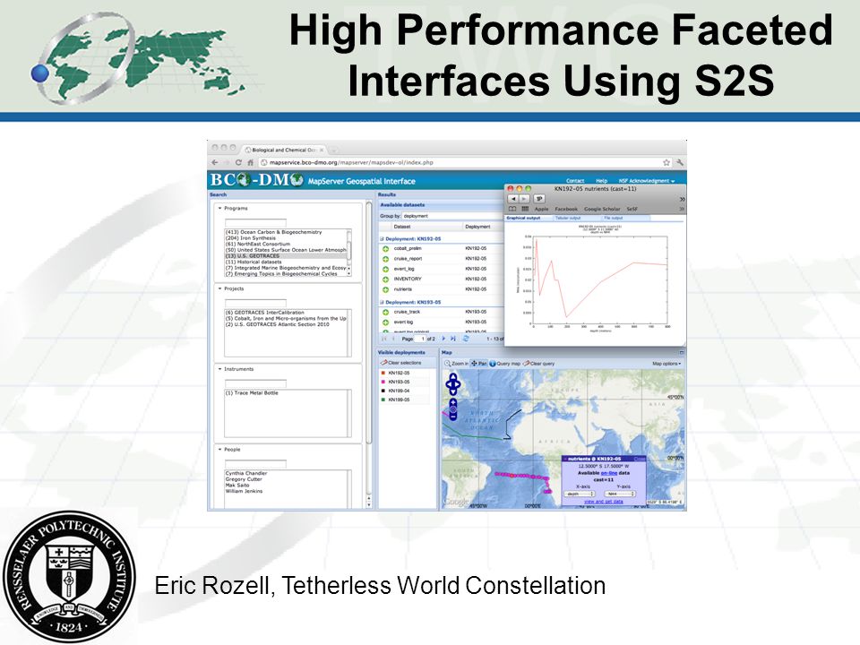Collapse the Deployment: KN193-05 group
This screenshot has height=645, width=860.
pos(382,302)
